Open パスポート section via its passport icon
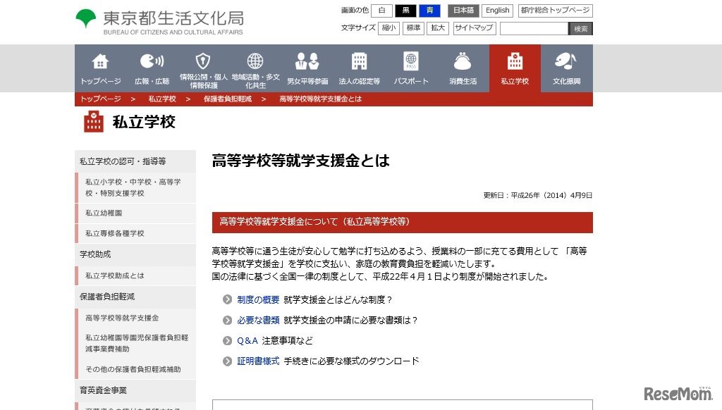This screenshot has width=722, height=410. (x=411, y=68)
